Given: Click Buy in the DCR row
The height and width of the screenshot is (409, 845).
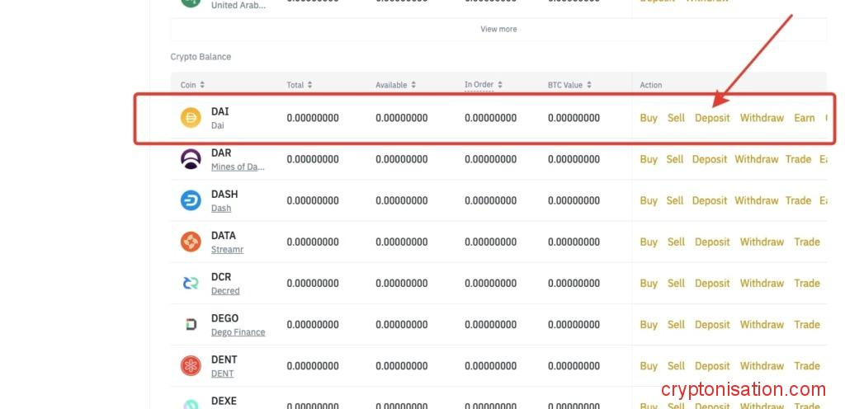Looking at the screenshot, I should pyautogui.click(x=649, y=283).
